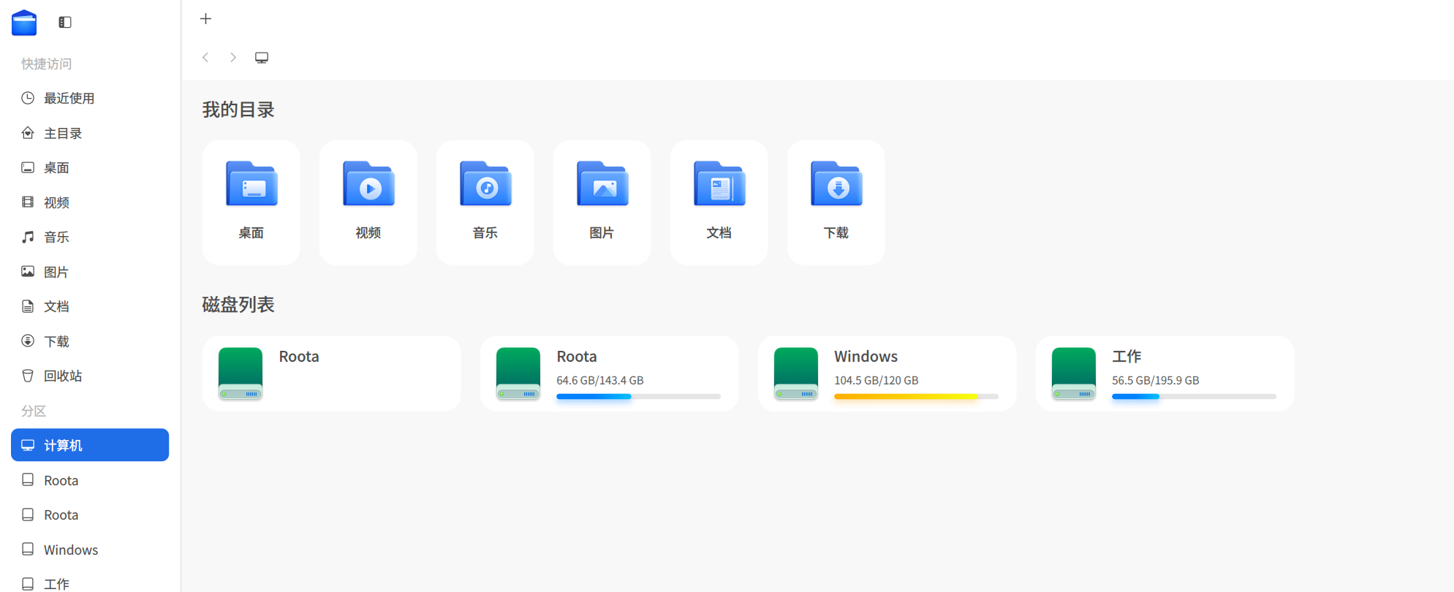1454x592 pixels.
Task: Click the 磁盘列表 section heading
Action: (x=238, y=305)
